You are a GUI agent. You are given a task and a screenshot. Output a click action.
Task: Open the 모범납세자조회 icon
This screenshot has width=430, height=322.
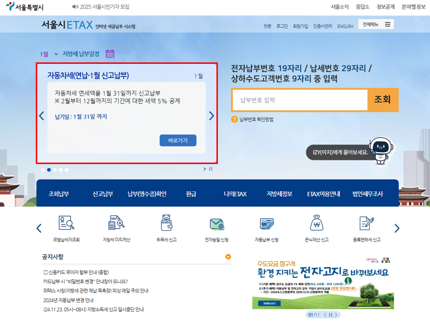pos(66,223)
